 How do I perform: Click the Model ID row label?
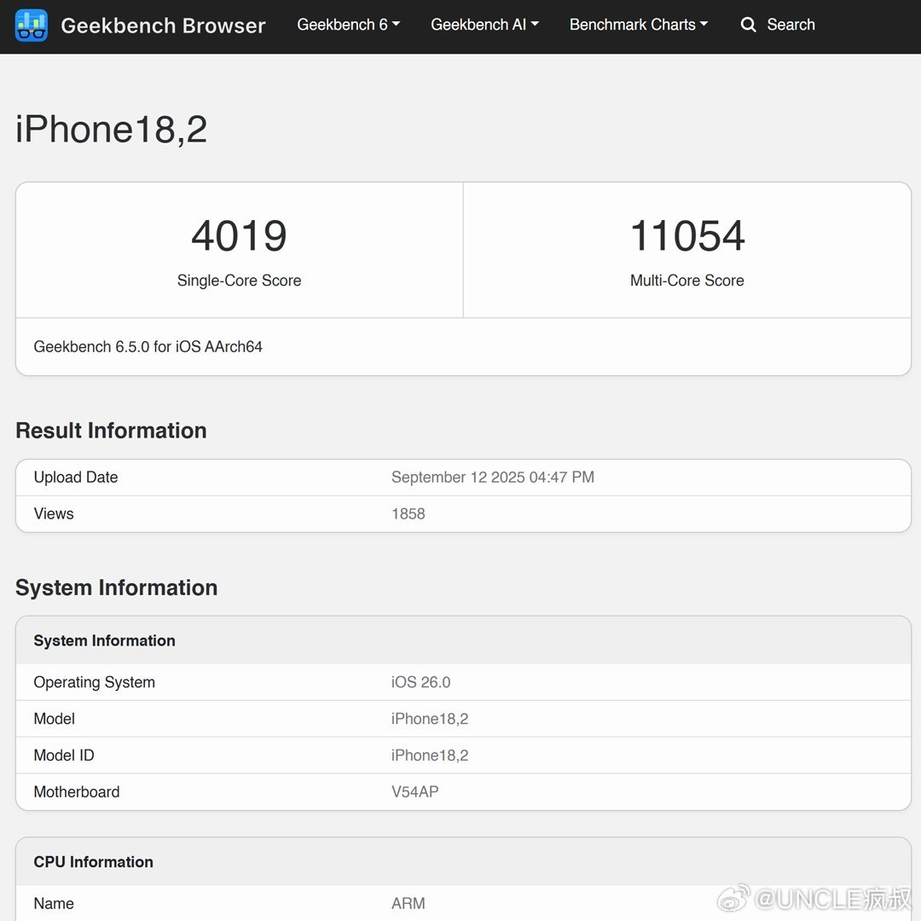(63, 755)
